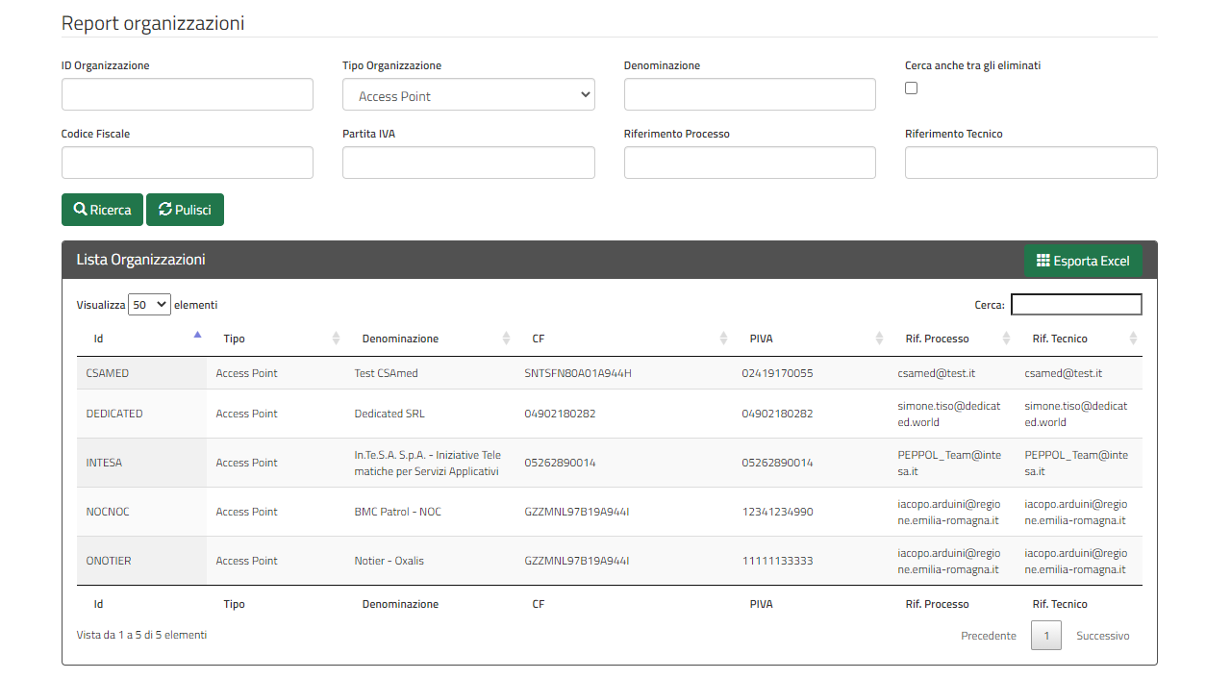Focus the ID Organizzazione input field
The width and height of the screenshot is (1231, 679).
(x=188, y=94)
